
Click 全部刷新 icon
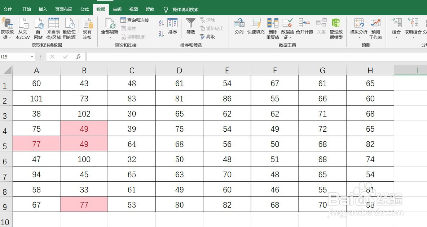(110, 23)
